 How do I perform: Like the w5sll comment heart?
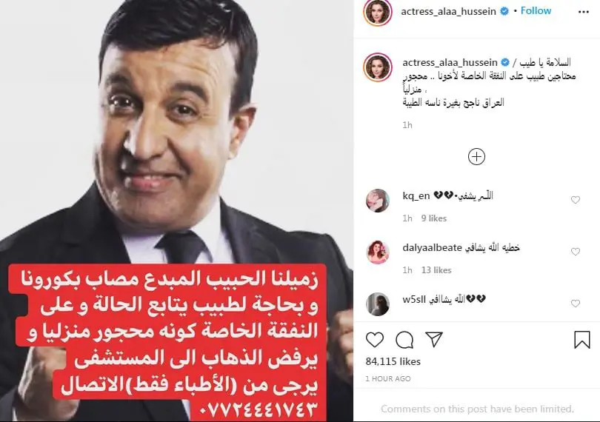click(576, 304)
